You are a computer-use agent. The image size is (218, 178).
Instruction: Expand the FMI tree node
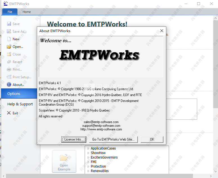[88, 162]
